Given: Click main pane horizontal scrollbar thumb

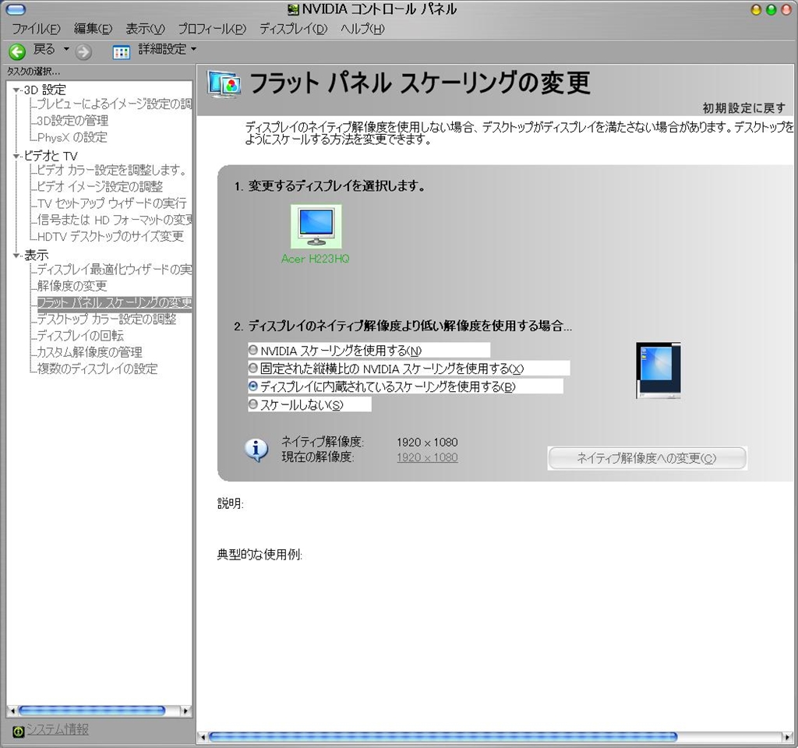Looking at the screenshot, I should coord(443,736).
